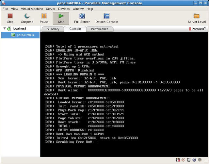The height and width of the screenshot is (164, 209).
Task: Click the green Start button
Action: pyautogui.click(x=61, y=18)
